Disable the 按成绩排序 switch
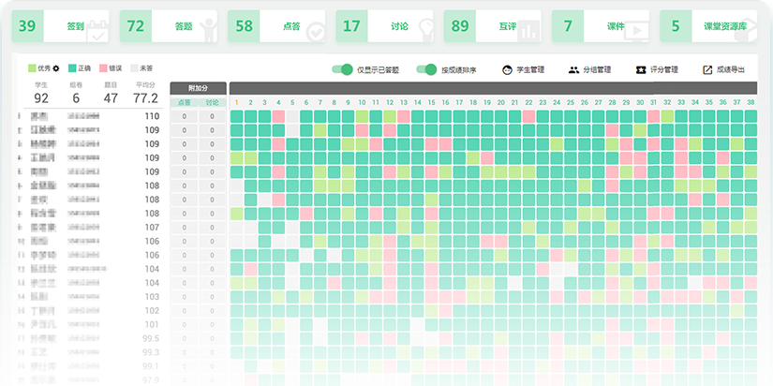Screen dimensions: 773x386 (x=427, y=69)
